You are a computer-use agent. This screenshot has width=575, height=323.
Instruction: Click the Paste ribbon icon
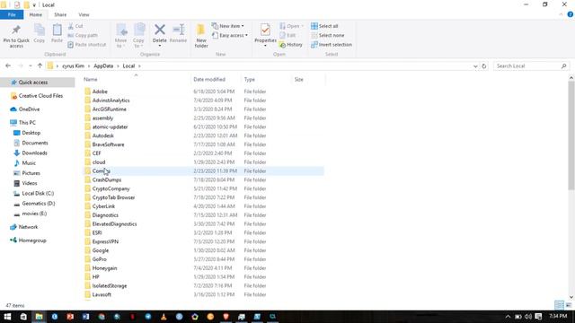[57, 30]
